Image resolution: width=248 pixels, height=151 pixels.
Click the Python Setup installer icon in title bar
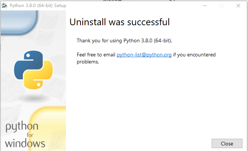point(4,6)
